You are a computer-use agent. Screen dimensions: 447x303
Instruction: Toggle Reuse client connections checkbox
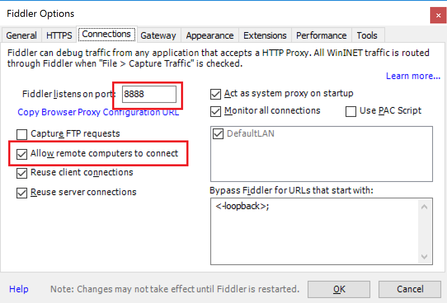22,173
